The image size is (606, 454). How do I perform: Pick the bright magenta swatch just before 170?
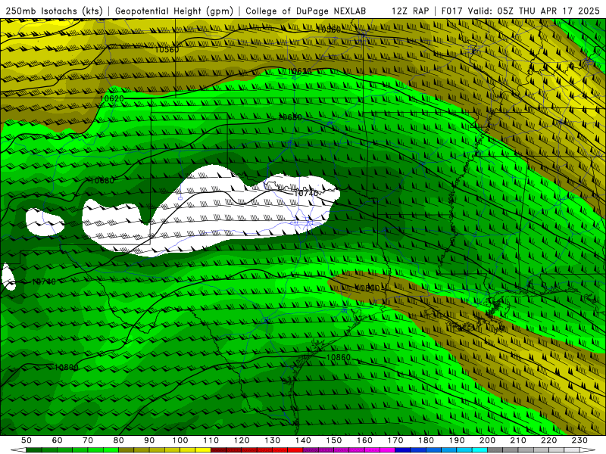tap(388, 450)
